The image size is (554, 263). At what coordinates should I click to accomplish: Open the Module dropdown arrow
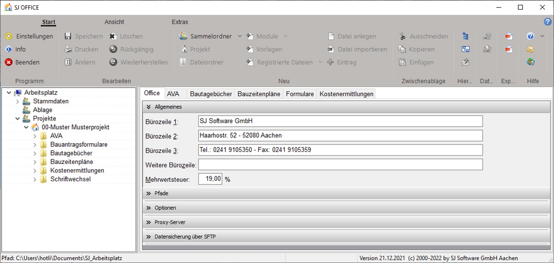coord(286,36)
